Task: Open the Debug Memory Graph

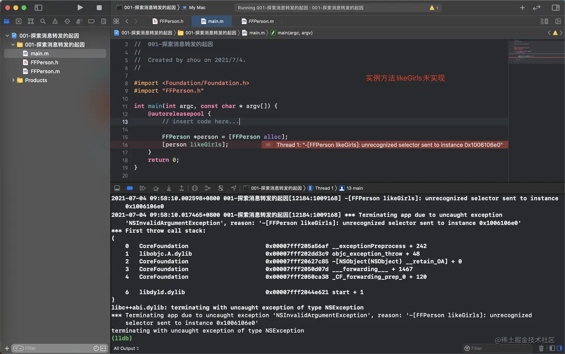Action: [208, 188]
